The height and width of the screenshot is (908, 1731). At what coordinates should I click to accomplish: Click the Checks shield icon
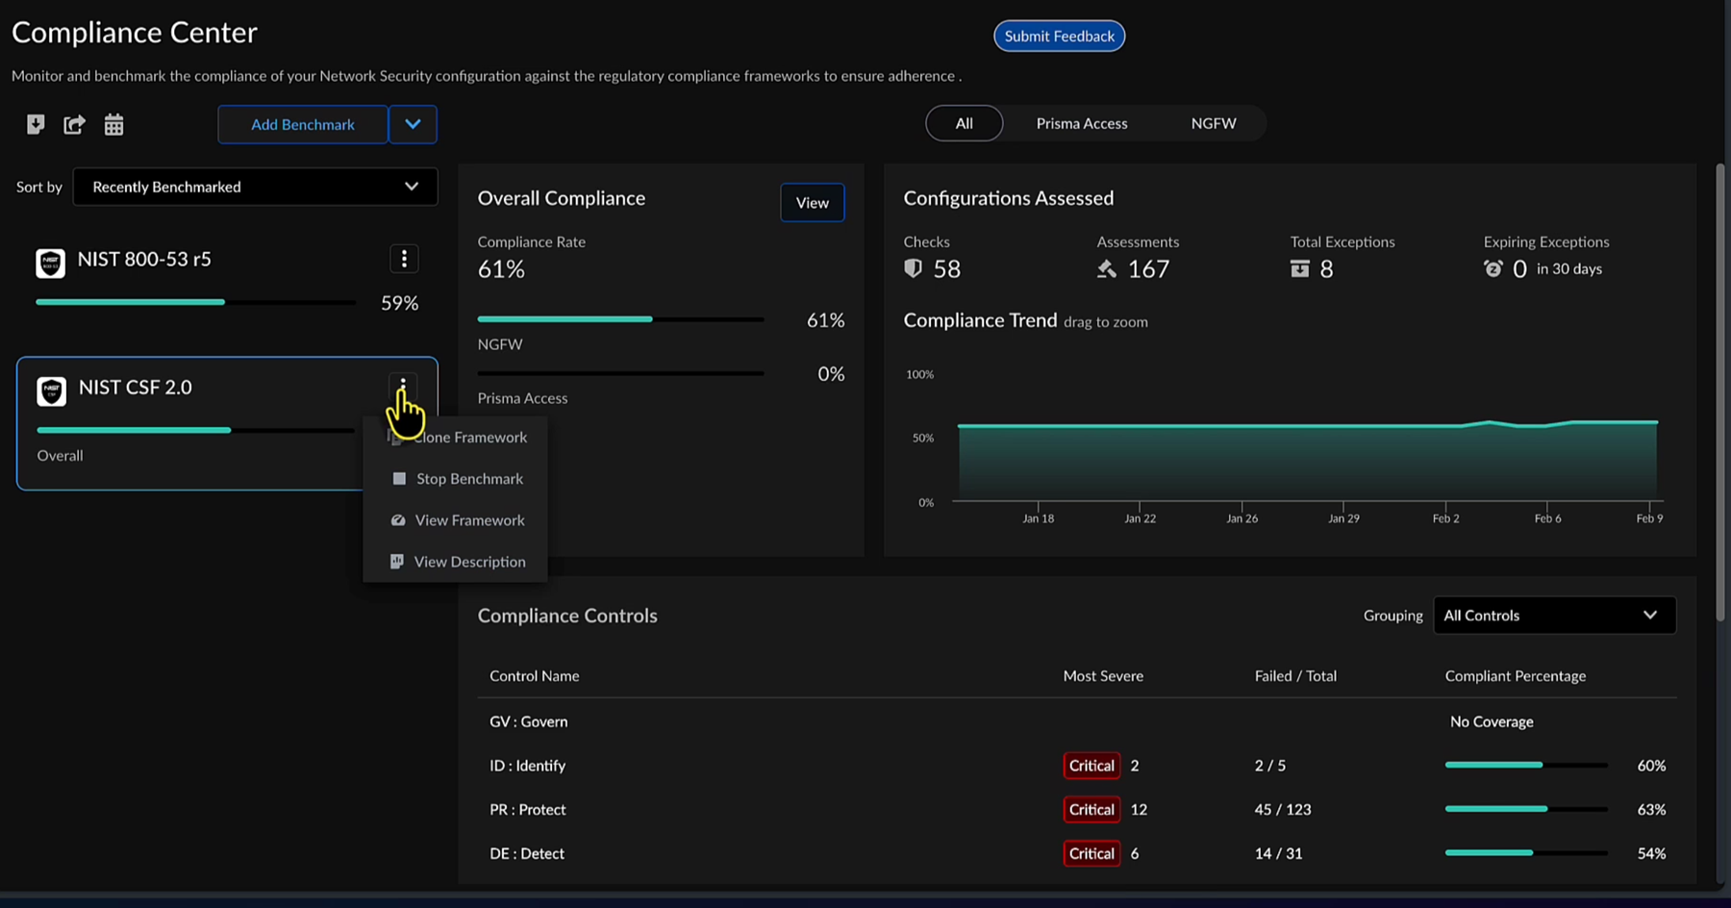[913, 269]
